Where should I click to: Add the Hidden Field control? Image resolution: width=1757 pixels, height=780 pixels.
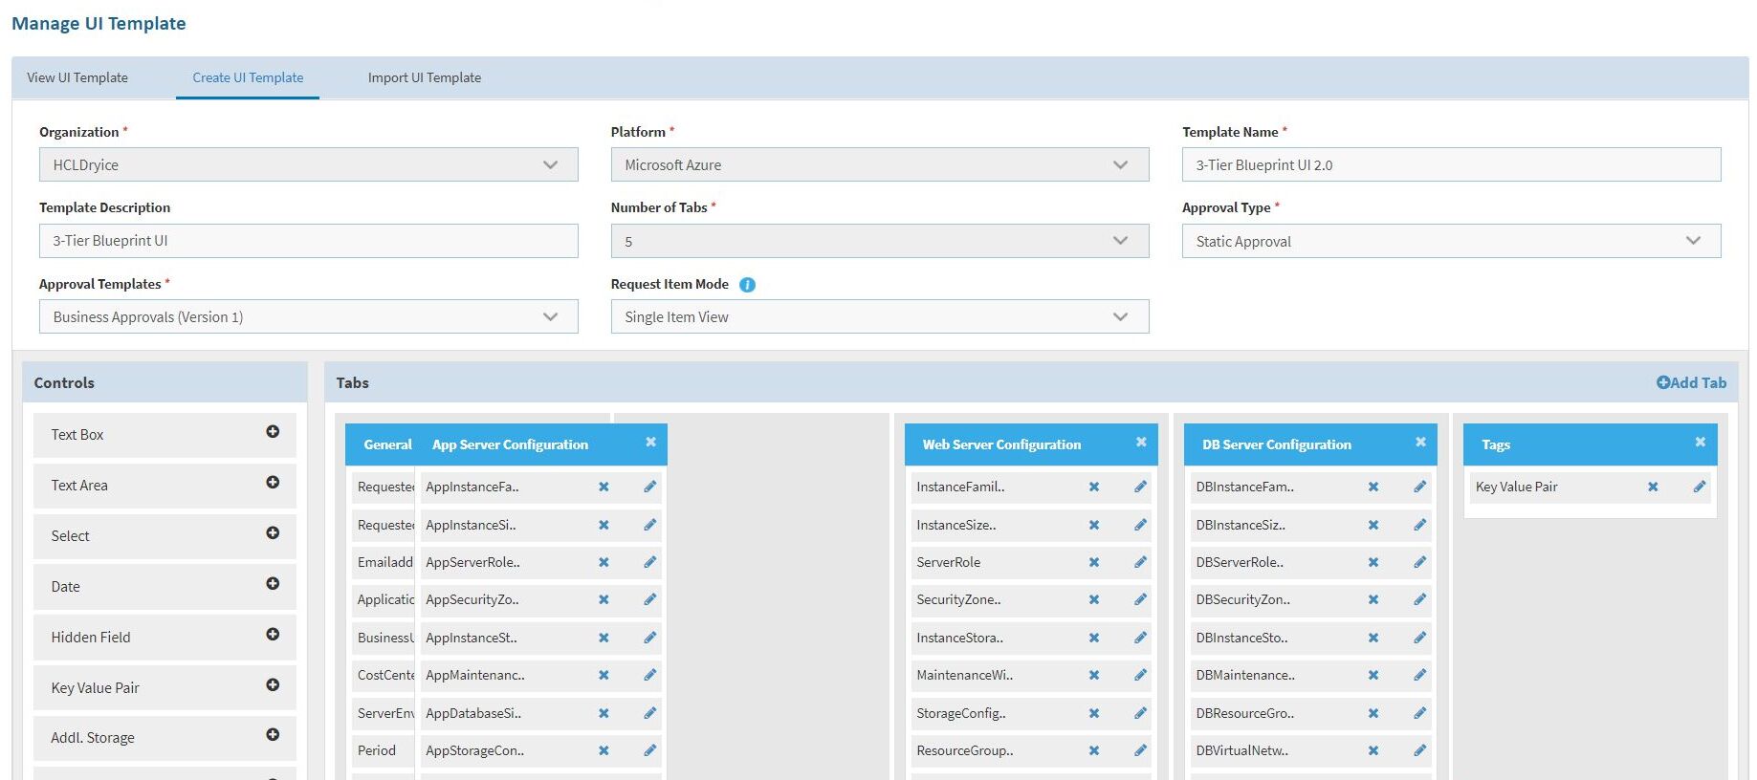[x=273, y=635]
